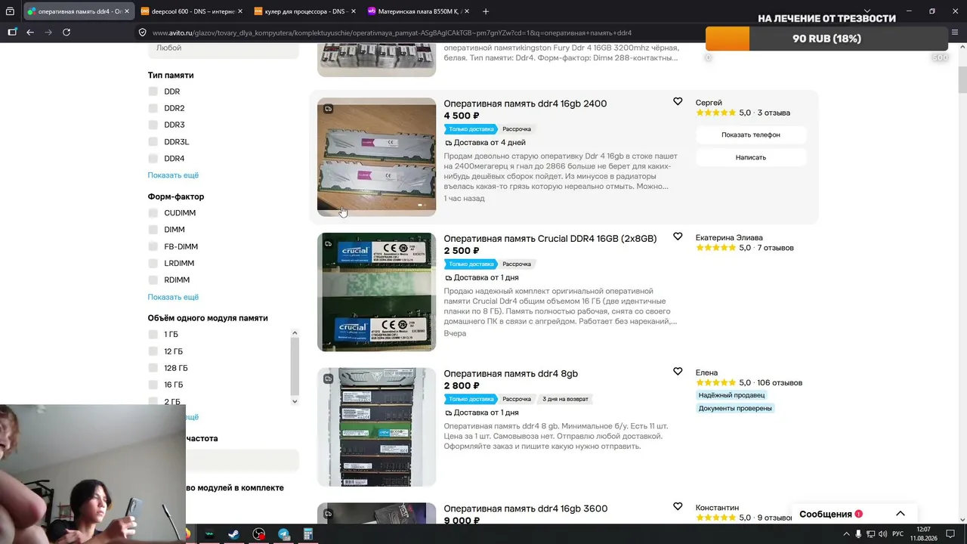Select the 128 ГБ module size
Image resolution: width=967 pixels, height=544 pixels.
(153, 368)
